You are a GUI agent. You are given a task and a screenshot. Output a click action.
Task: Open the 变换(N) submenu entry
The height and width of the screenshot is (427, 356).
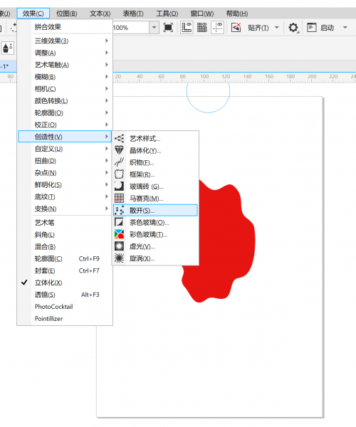click(x=65, y=209)
